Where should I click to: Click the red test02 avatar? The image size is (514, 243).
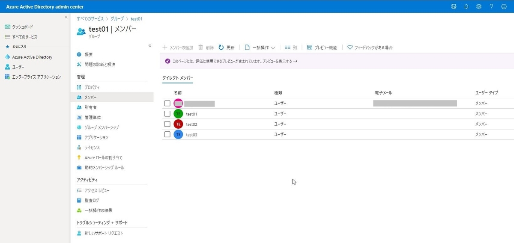[x=178, y=124]
